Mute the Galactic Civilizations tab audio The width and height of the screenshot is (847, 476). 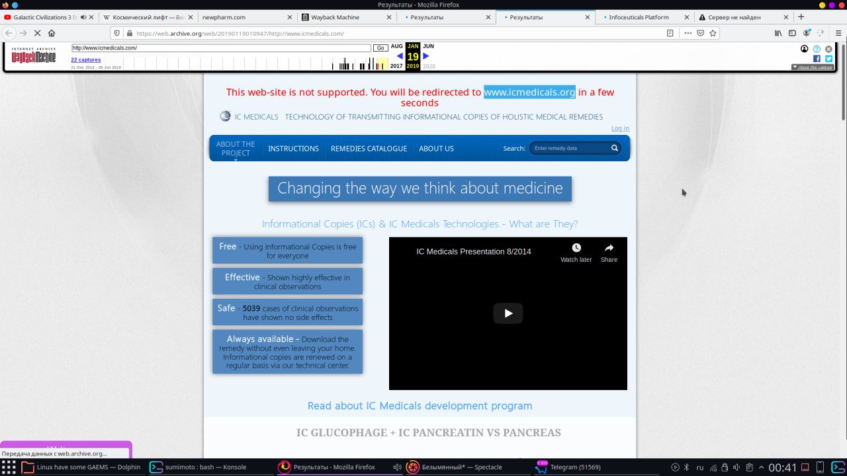84,17
